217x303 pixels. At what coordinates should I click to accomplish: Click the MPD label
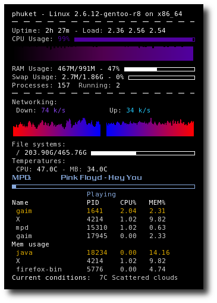[x=21, y=177]
